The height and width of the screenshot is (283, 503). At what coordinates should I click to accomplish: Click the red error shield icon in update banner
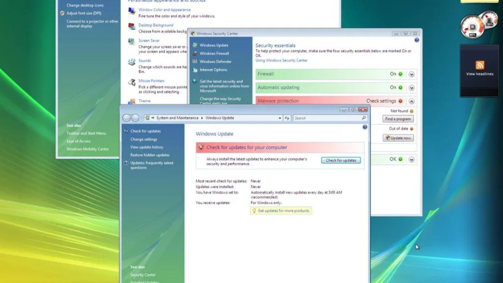point(201,147)
